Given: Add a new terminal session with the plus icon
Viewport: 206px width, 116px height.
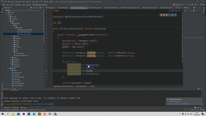Looking at the screenshot, I should click(20, 89).
